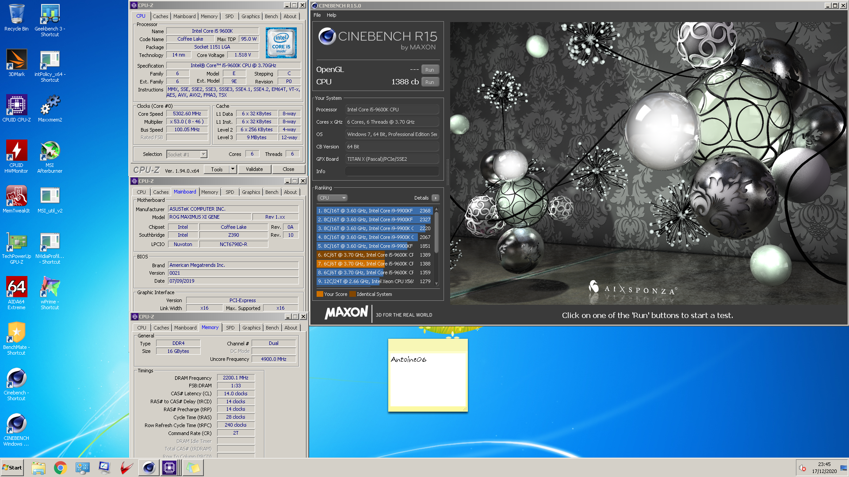Screen dimensions: 849x477
Task: Click the Tools button in CPU-Z
Action: (217, 169)
